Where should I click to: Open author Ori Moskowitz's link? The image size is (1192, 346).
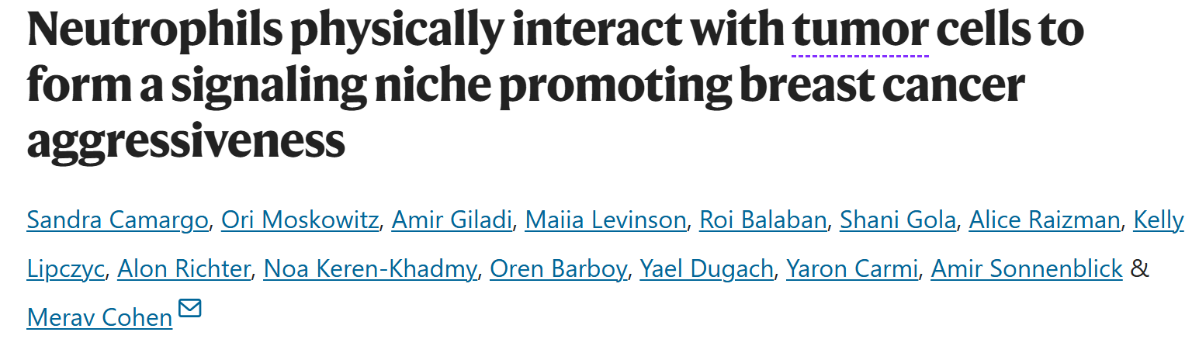click(300, 220)
